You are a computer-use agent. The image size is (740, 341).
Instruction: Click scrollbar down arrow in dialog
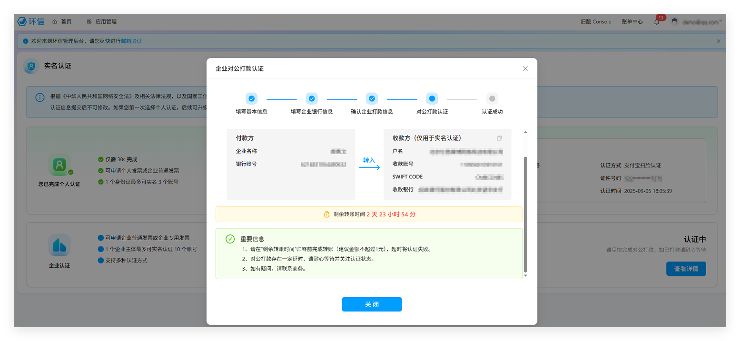point(525,275)
